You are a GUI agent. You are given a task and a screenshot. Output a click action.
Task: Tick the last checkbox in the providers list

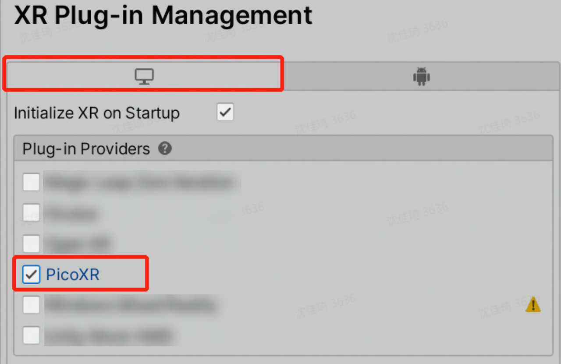click(x=31, y=336)
